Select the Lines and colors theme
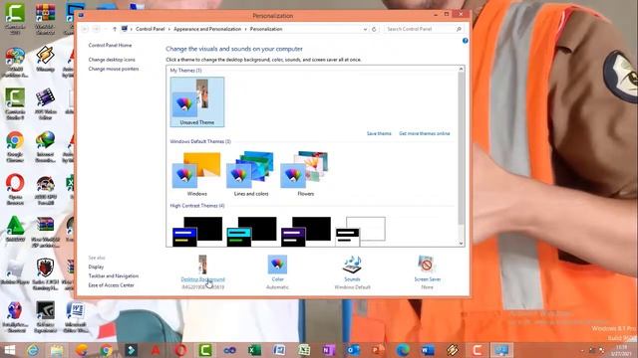Image resolution: width=638 pixels, height=358 pixels. (x=251, y=174)
